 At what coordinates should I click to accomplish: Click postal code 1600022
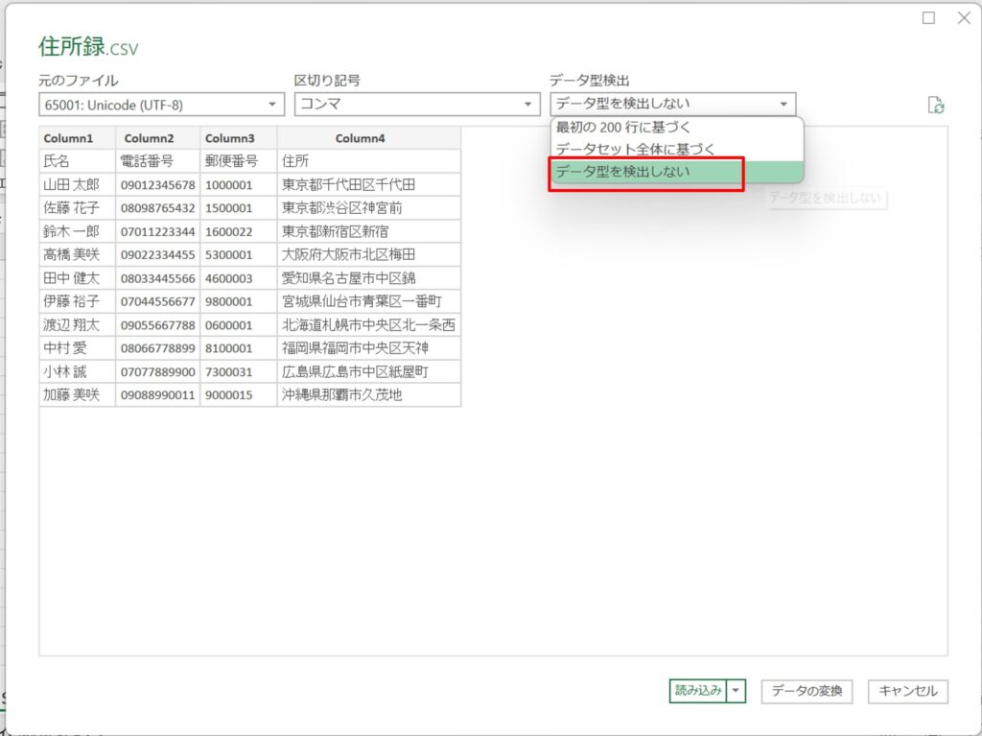point(239,232)
